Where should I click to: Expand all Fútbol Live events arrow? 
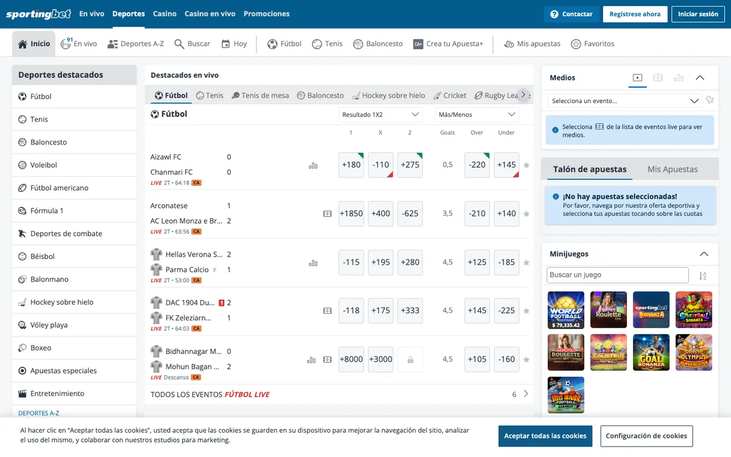coord(526,394)
